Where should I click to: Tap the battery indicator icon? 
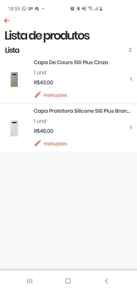[101, 8]
